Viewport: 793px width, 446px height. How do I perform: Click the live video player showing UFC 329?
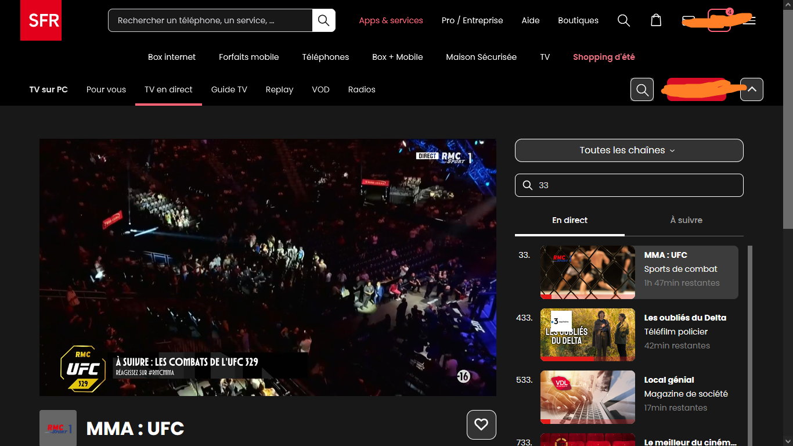[268, 267]
